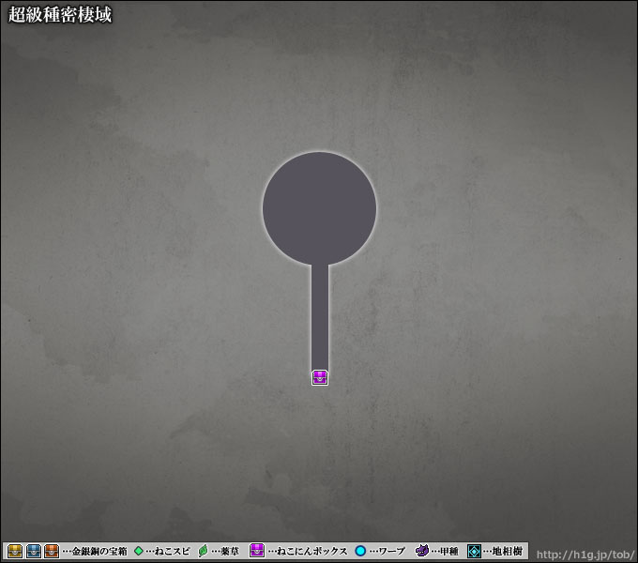Click the ねこスピ legend text
Screen dimensions: 638x563
click(171, 552)
